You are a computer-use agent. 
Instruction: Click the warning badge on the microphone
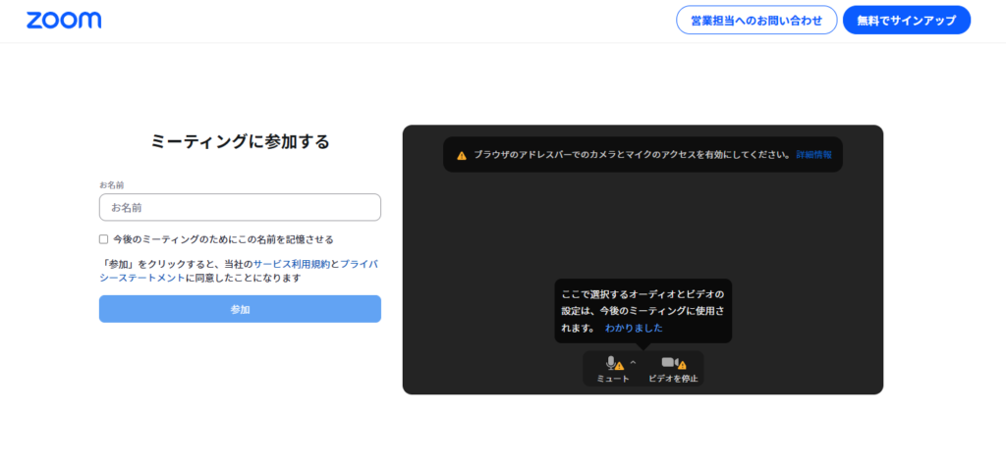(619, 366)
